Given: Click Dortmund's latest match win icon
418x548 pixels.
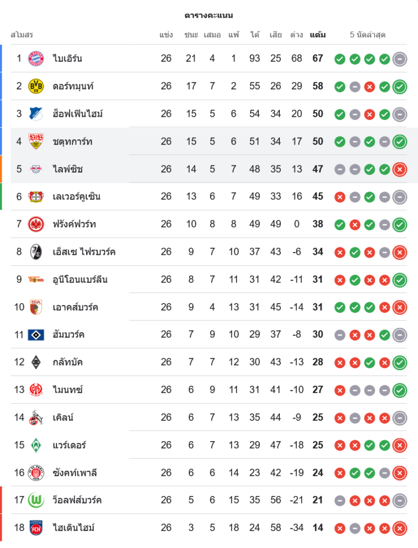Looking at the screenshot, I should [x=400, y=87].
